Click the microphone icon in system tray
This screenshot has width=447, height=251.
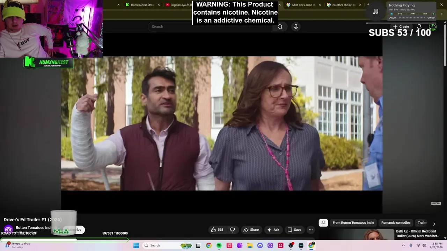(x=411, y=245)
